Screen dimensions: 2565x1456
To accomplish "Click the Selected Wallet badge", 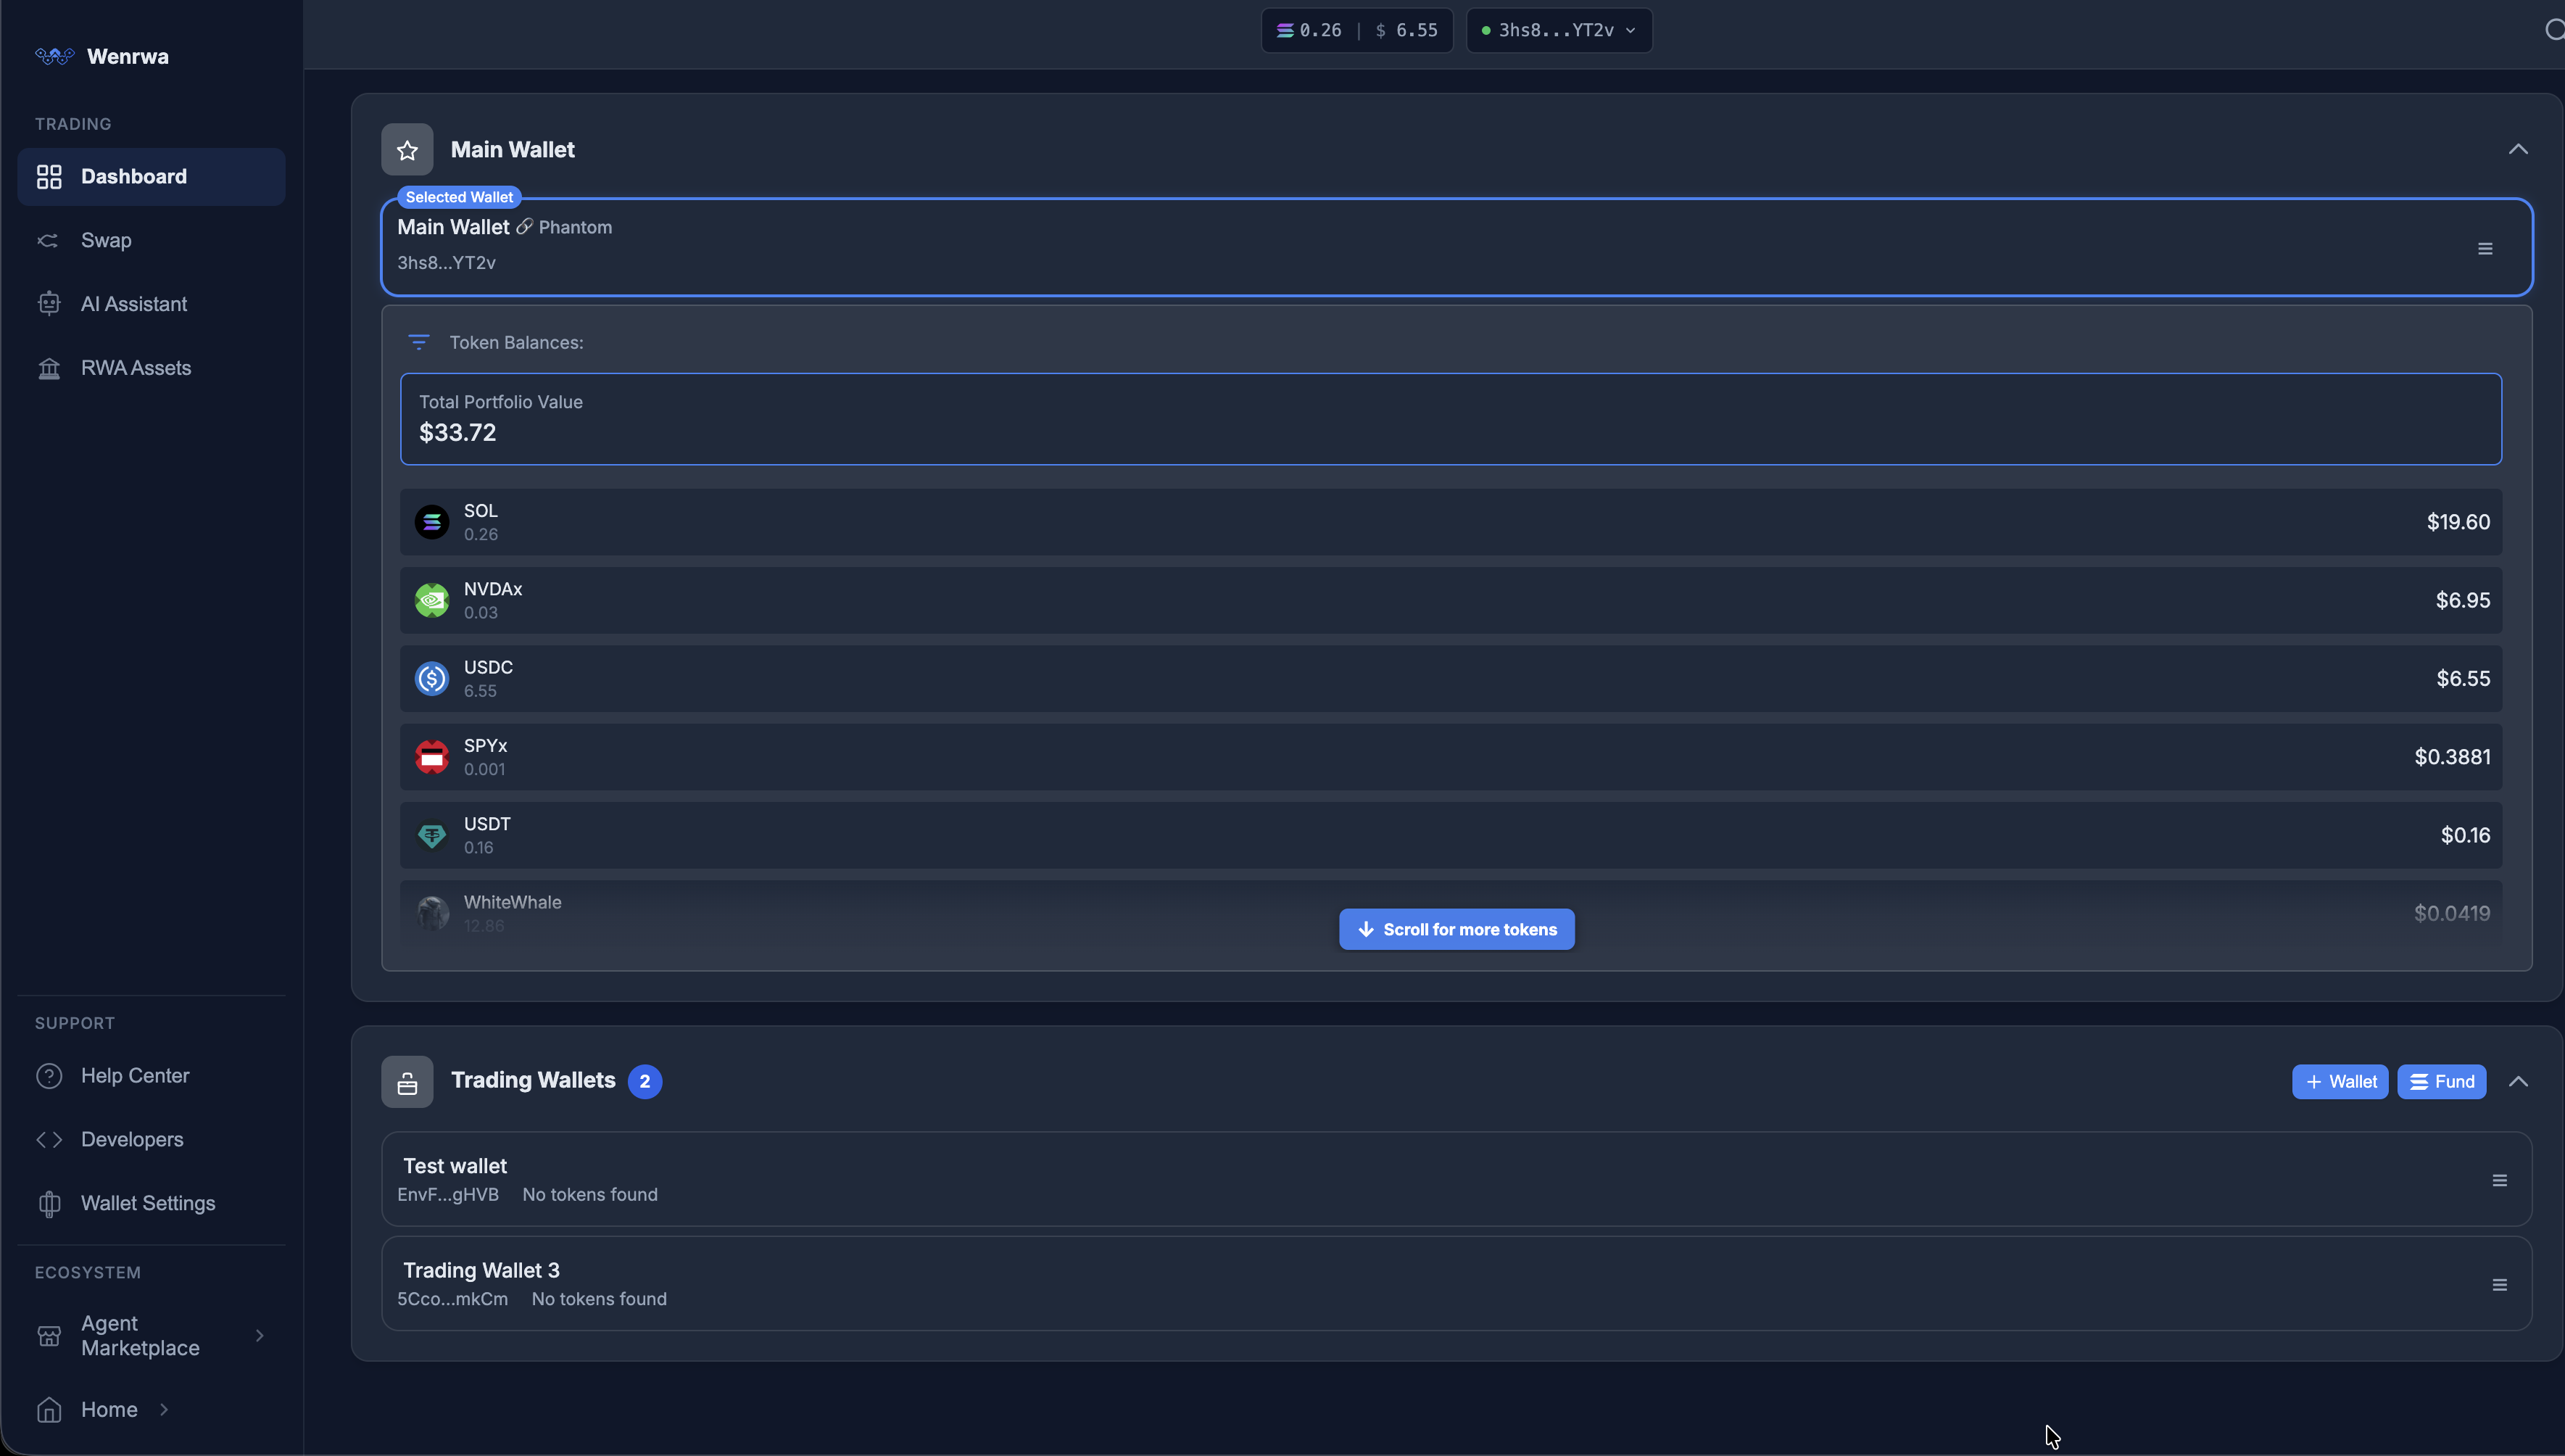I will click(x=459, y=197).
